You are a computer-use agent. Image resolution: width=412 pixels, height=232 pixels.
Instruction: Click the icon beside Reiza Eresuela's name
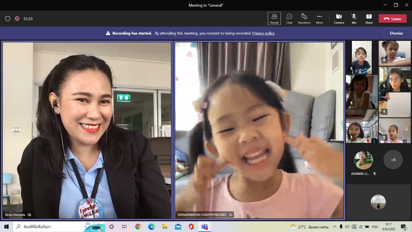point(30,215)
